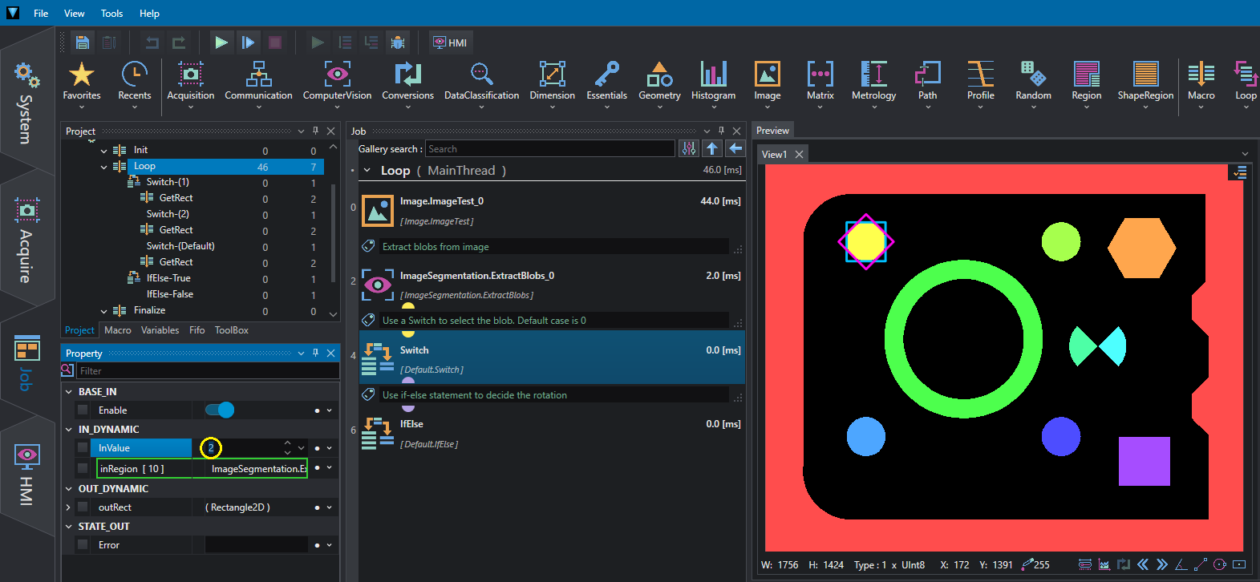The height and width of the screenshot is (582, 1260).
Task: Toggle the Enable switch in BASE_IN
Action: point(220,410)
